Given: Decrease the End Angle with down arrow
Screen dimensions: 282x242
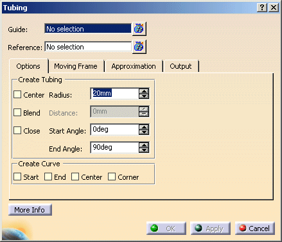Looking at the screenshot, I should (x=144, y=150).
